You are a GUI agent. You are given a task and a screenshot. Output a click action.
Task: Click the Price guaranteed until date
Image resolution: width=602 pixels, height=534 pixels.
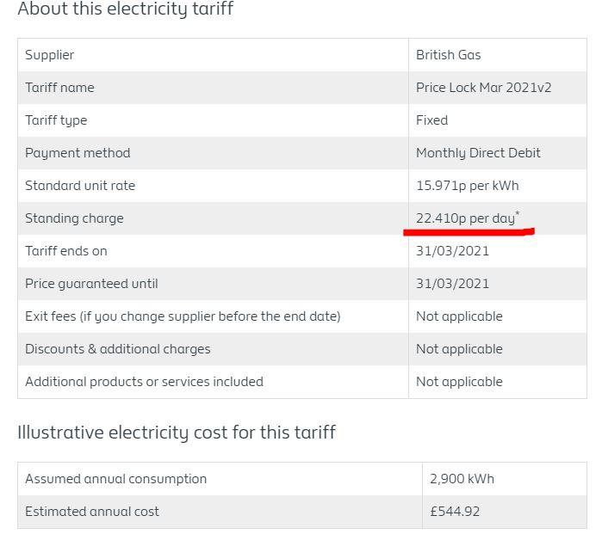(453, 284)
